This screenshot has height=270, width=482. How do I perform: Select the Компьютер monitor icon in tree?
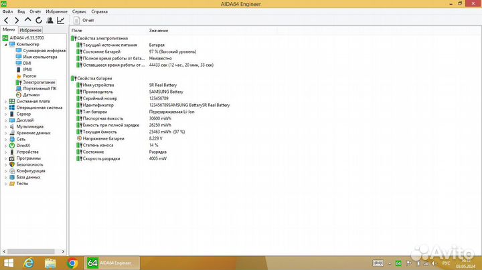(x=12, y=44)
